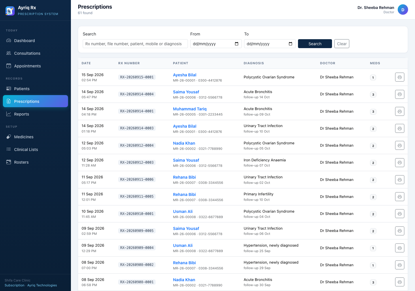Open Medicines setup page
Viewport: 415px width, 291px height.
(x=35, y=137)
